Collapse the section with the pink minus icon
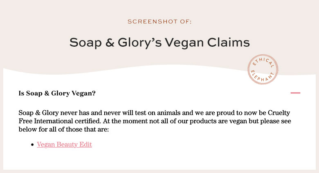The height and width of the screenshot is (173, 319). pyautogui.click(x=295, y=93)
